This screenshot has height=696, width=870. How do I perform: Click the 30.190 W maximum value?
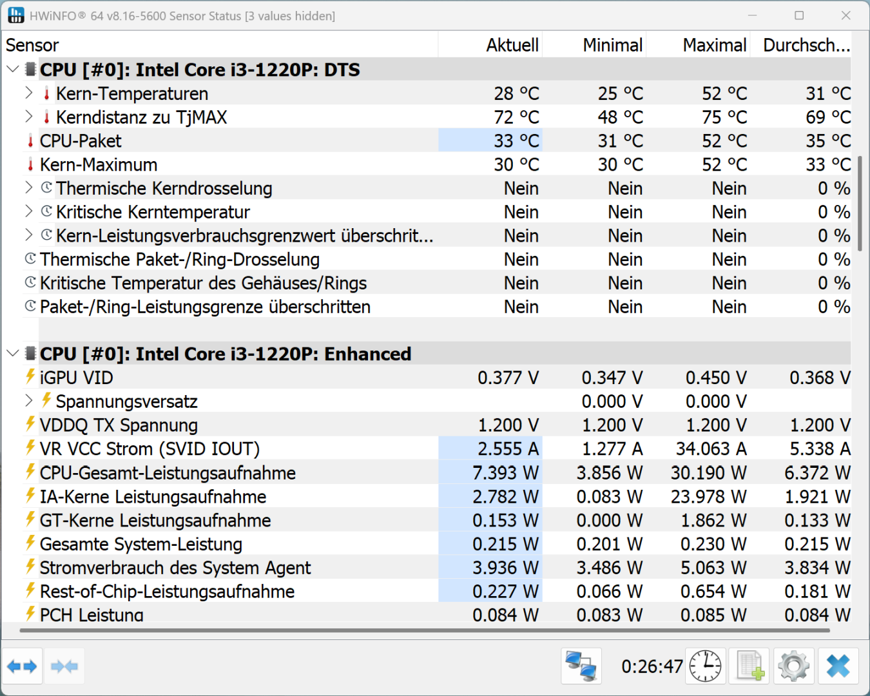[708, 472]
